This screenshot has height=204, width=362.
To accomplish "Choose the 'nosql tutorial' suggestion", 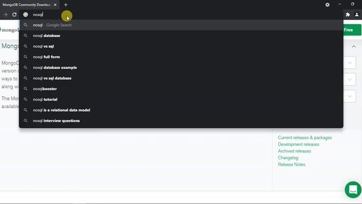I will coord(181,100).
